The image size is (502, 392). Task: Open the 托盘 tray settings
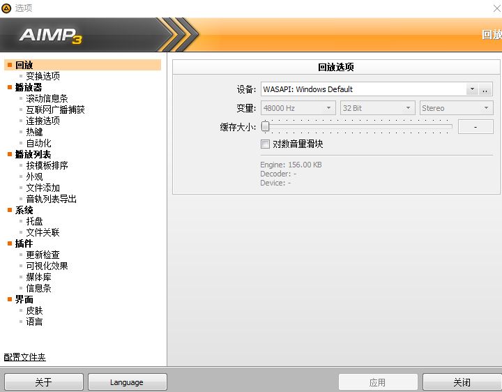[x=35, y=221]
